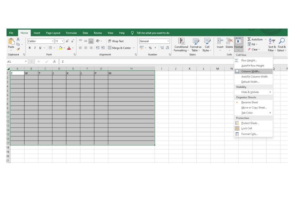Screen dimensions: 295x197
Task: Click the Borders icon
Action: click(x=50, y=48)
